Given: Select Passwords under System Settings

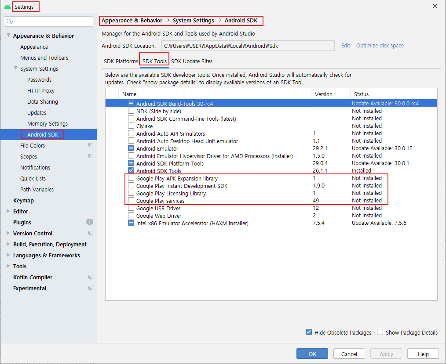Looking at the screenshot, I should (39, 79).
